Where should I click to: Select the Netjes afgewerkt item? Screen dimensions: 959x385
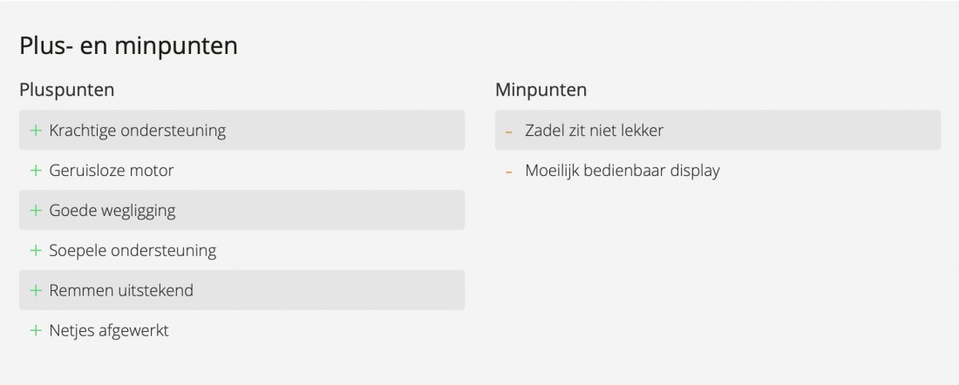coord(109,331)
